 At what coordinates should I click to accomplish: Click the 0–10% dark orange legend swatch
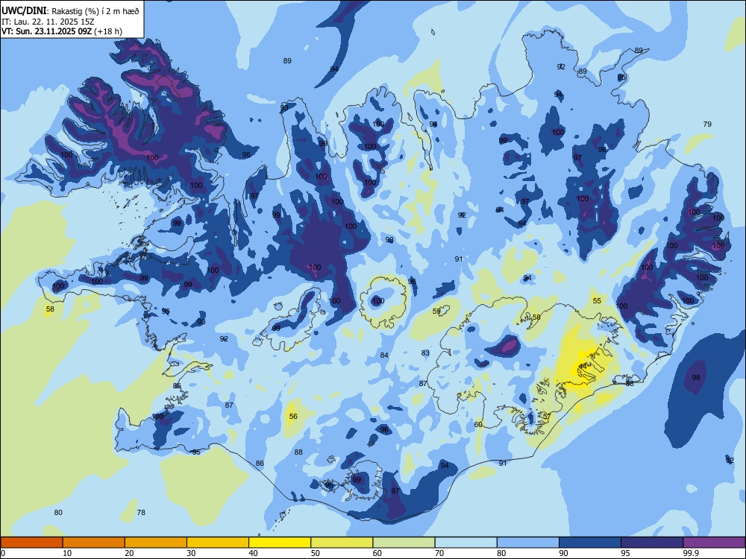31,543
